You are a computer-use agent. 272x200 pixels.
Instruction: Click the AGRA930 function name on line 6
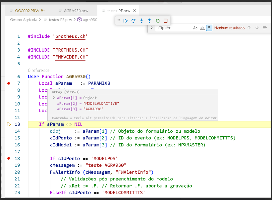point(76,76)
